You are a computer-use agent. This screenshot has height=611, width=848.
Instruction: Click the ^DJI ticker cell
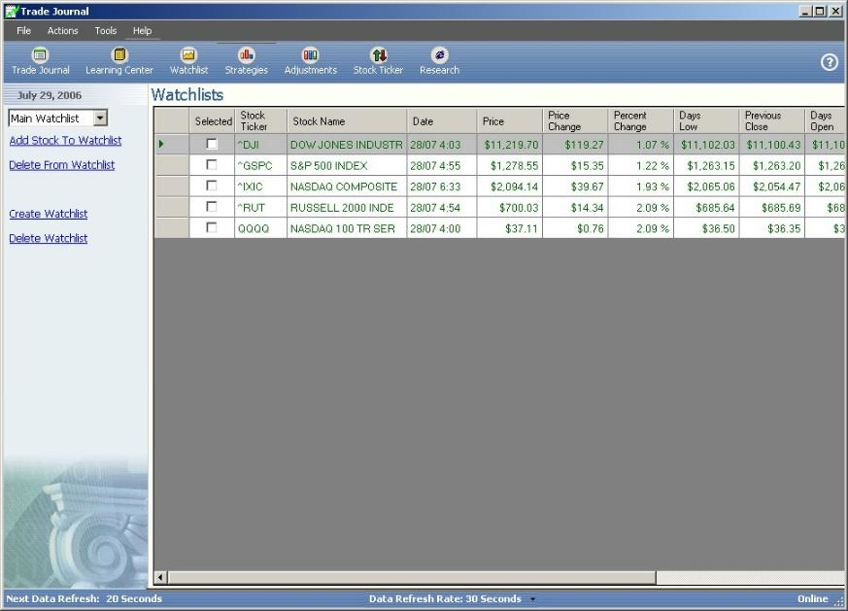point(260,145)
